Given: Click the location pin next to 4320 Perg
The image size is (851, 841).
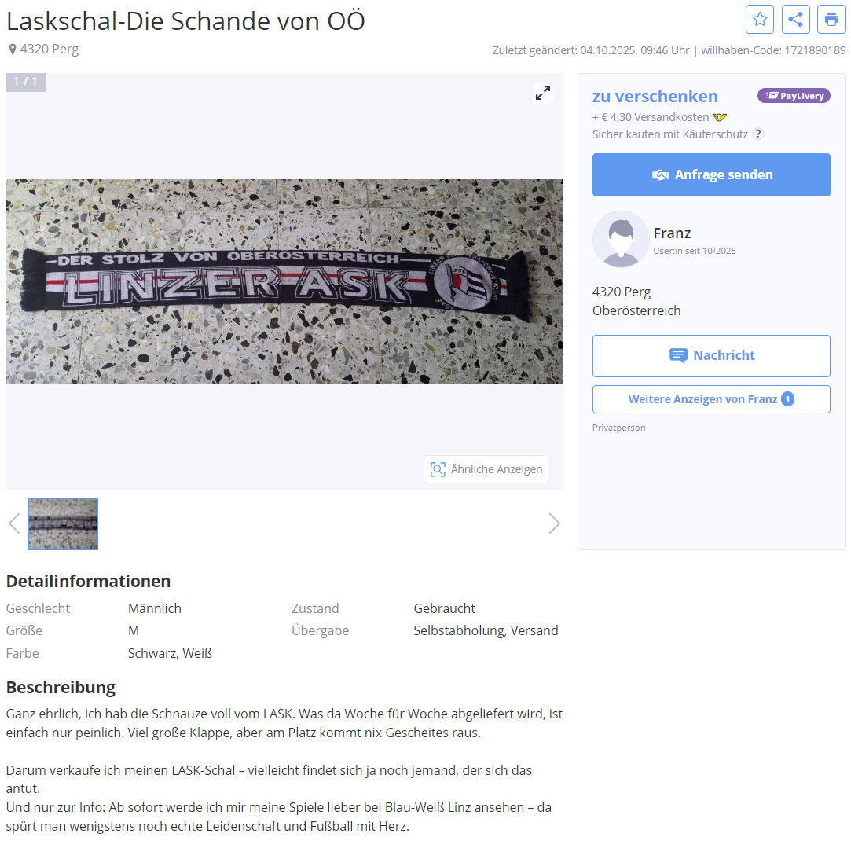Looking at the screenshot, I should tap(13, 50).
